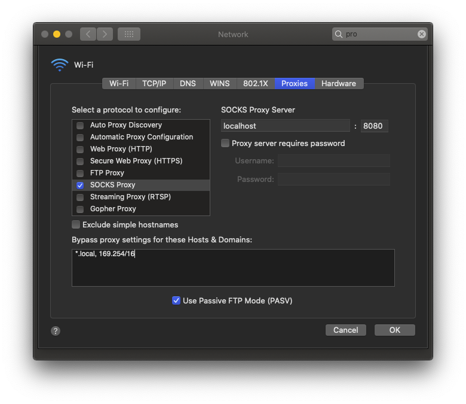This screenshot has height=404, width=466.
Task: Enable the Web Proxy (HTTP) checkbox
Action: [x=80, y=149]
